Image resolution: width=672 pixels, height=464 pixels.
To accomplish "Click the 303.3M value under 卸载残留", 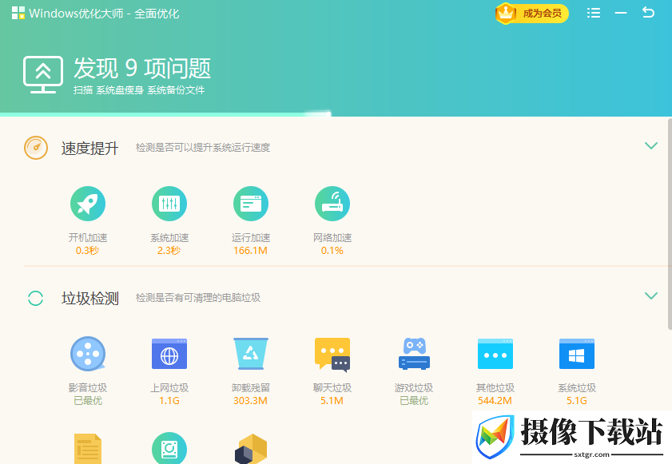I will coord(250,401).
